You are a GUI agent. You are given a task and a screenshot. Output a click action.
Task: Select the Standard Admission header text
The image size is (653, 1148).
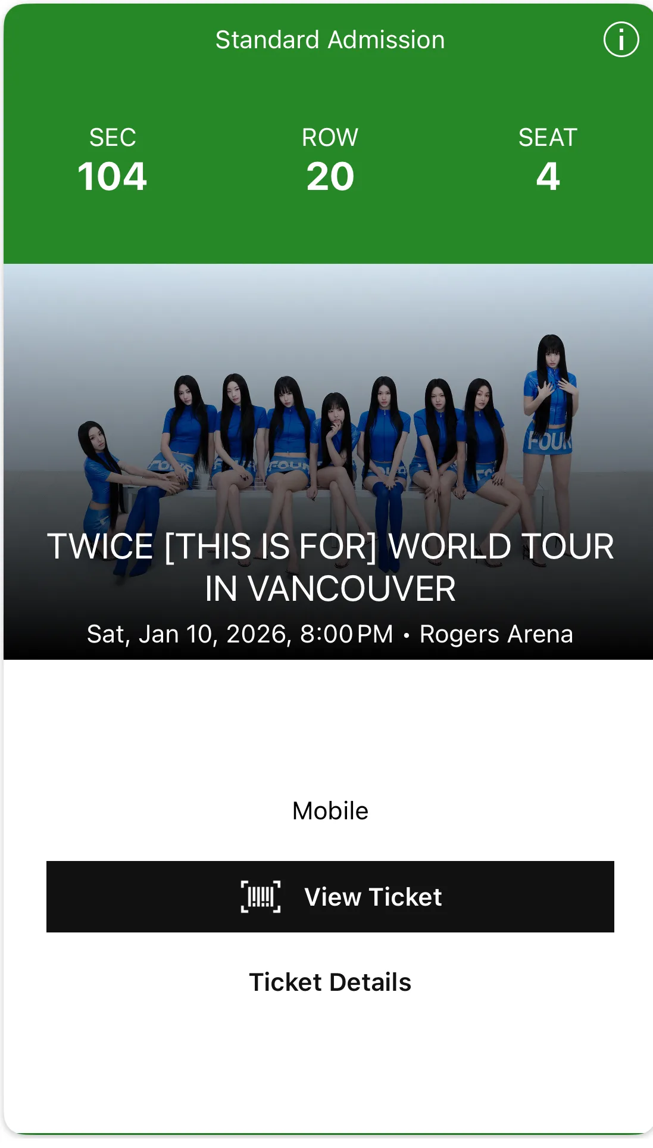point(330,40)
